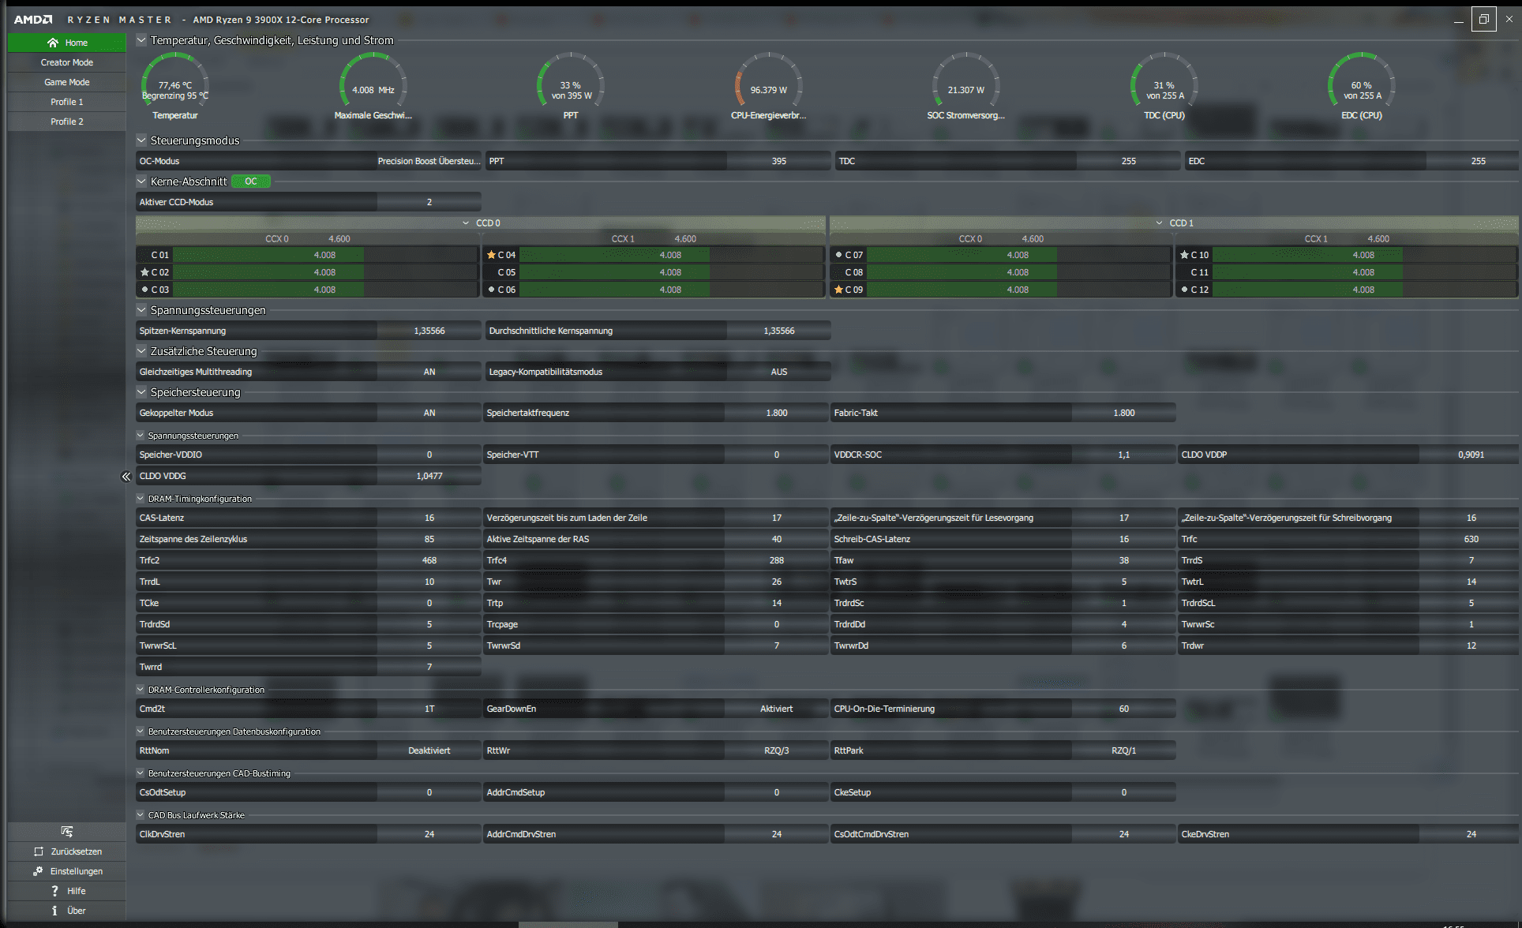Collapse the CAD Bus Laufwerk Stärke section
This screenshot has height=928, width=1522.
pos(141,815)
